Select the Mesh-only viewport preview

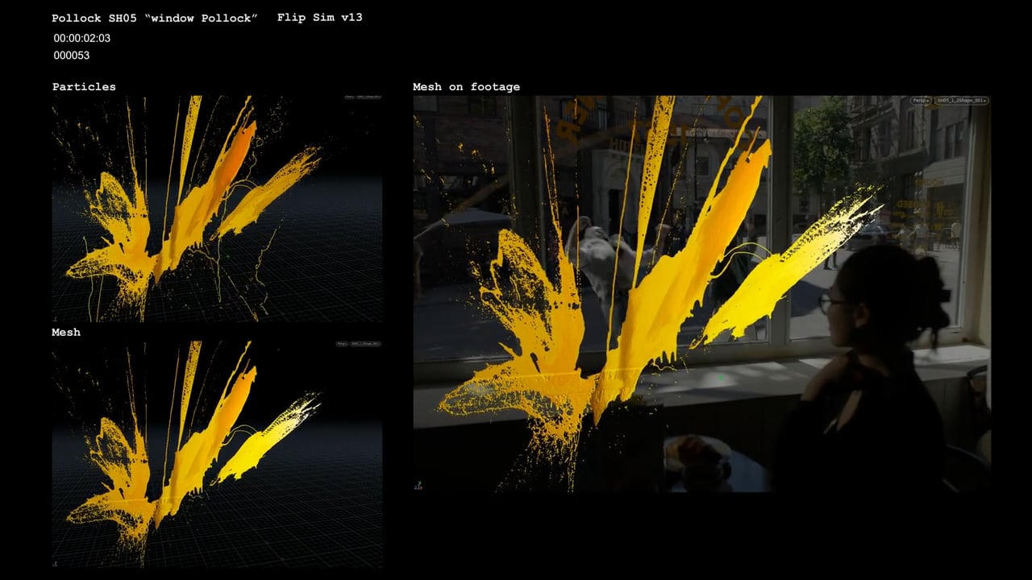click(x=218, y=454)
